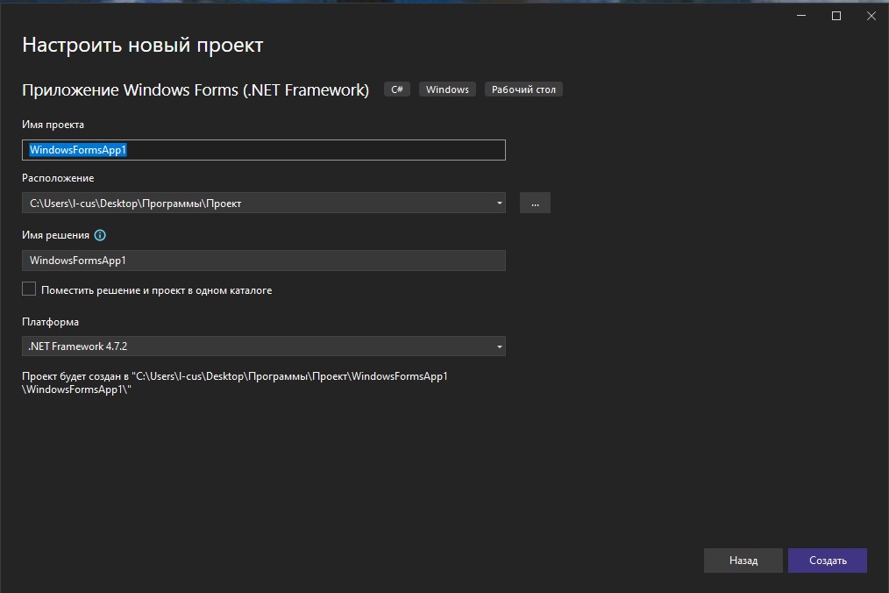Click the solution name WindowsFormsApp1 field
This screenshot has width=889, height=593.
click(x=263, y=260)
